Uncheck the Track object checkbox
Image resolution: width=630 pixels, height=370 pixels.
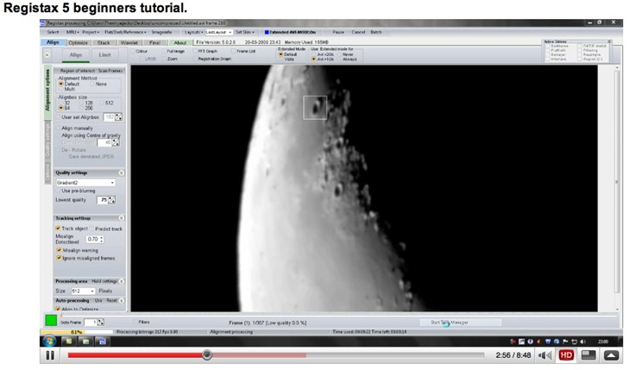coord(58,229)
